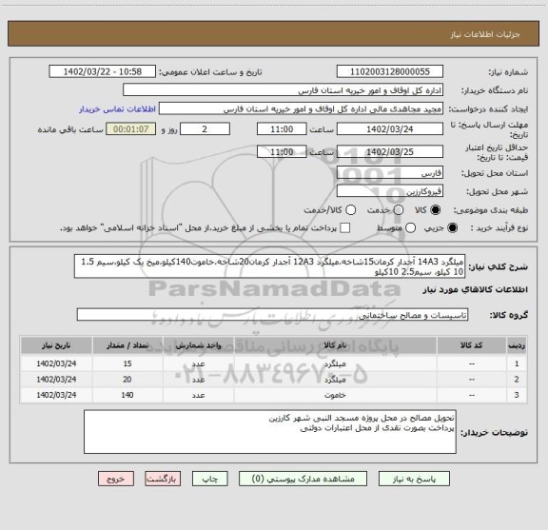The image size is (548, 530).
Task: Click مشاهده مدارک پیوستی (0) button
Action: pyautogui.click(x=303, y=479)
